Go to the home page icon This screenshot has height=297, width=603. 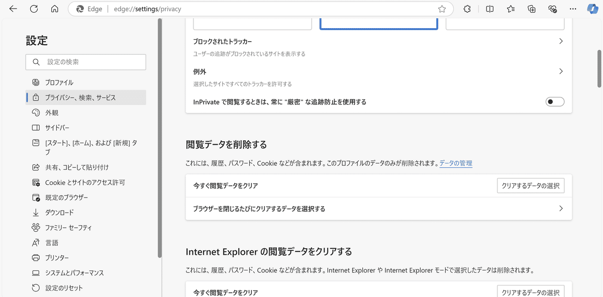coord(55,9)
